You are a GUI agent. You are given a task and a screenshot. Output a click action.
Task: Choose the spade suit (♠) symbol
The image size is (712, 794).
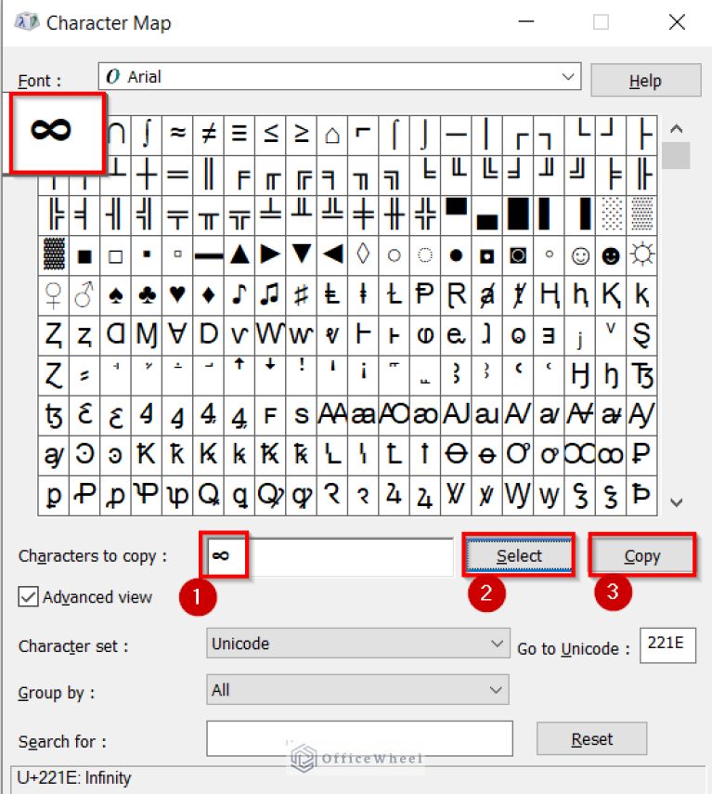115,294
